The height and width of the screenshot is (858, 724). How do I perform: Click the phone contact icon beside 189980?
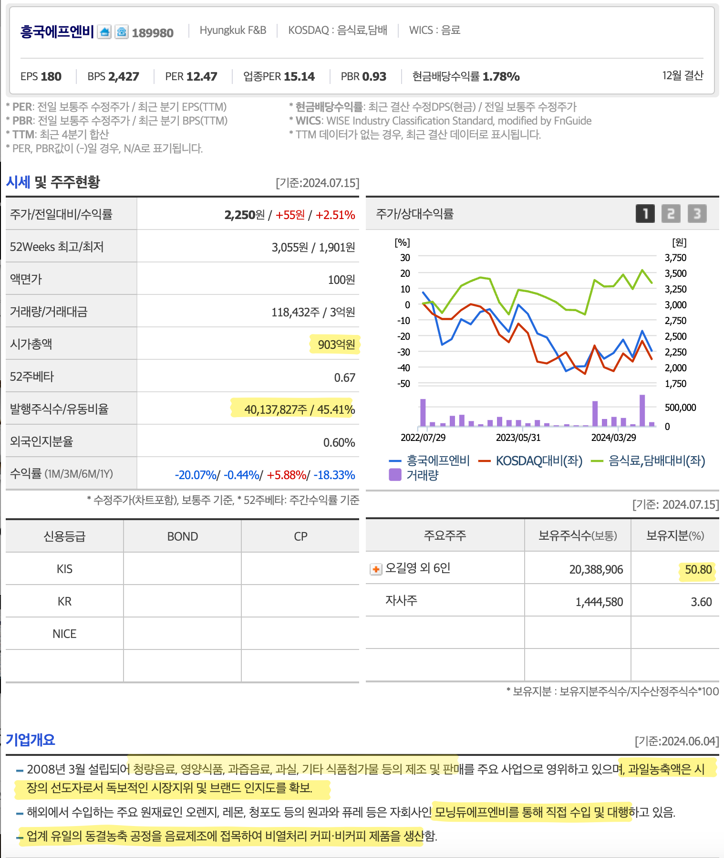122,32
